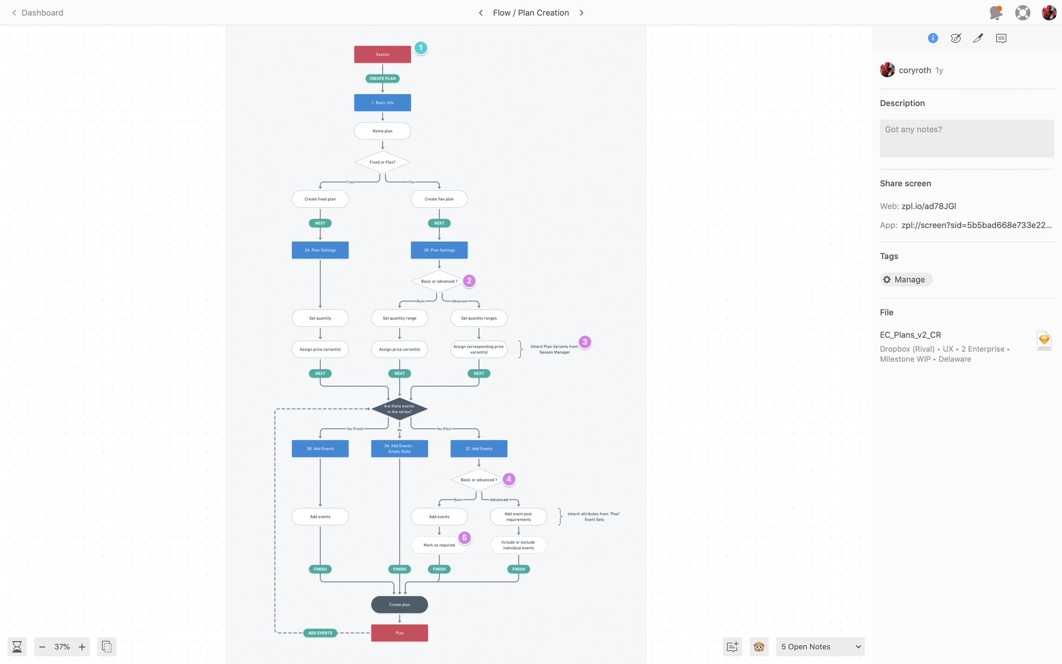Click coryroth author avatar

pyautogui.click(x=887, y=70)
